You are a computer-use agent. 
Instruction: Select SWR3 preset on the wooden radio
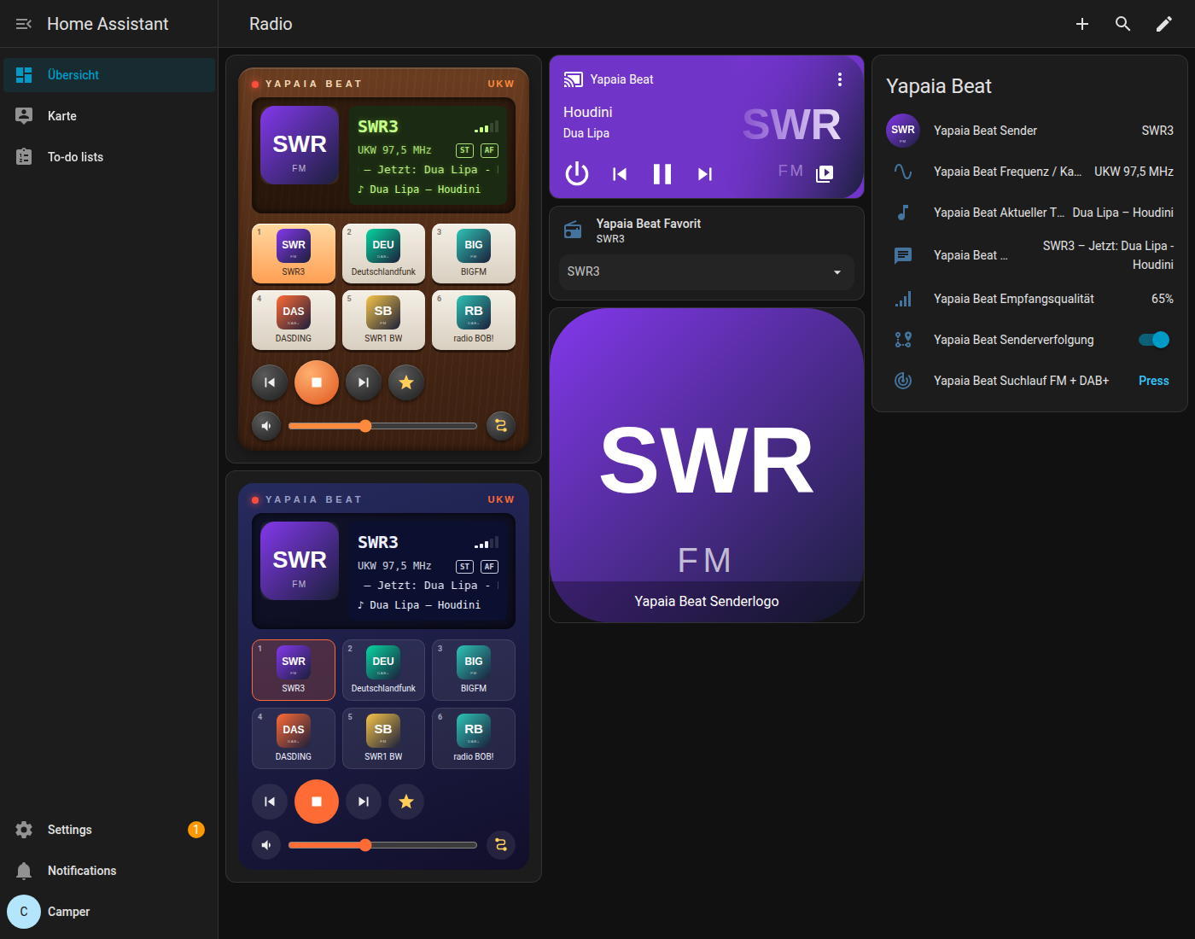pyautogui.click(x=294, y=254)
